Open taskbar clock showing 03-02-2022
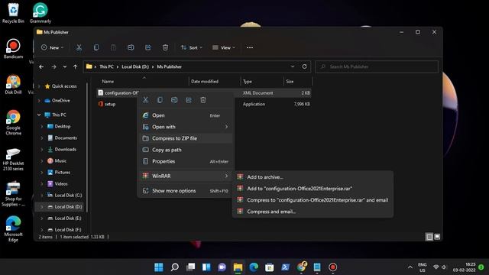 465,267
